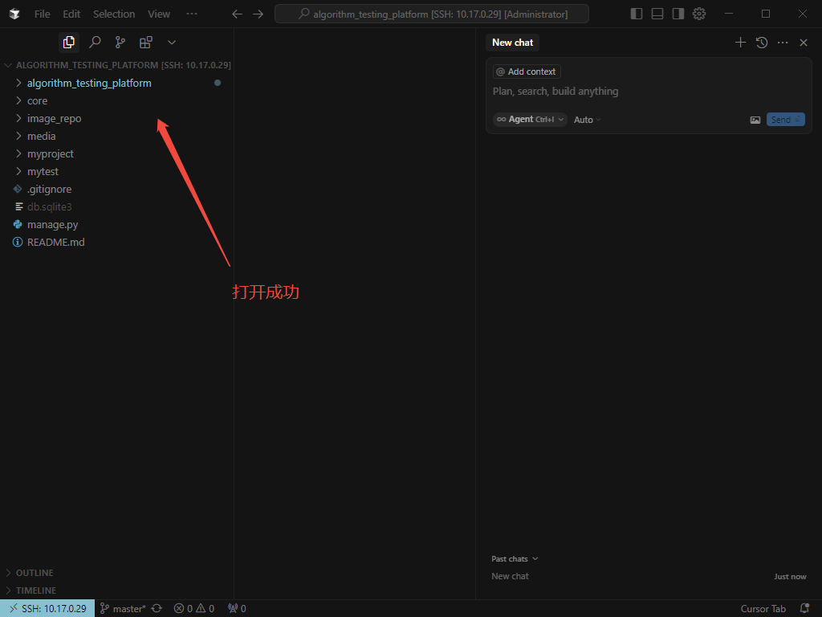Click Cursor Tab in the status bar
Screen dimensions: 822x617
click(x=763, y=609)
